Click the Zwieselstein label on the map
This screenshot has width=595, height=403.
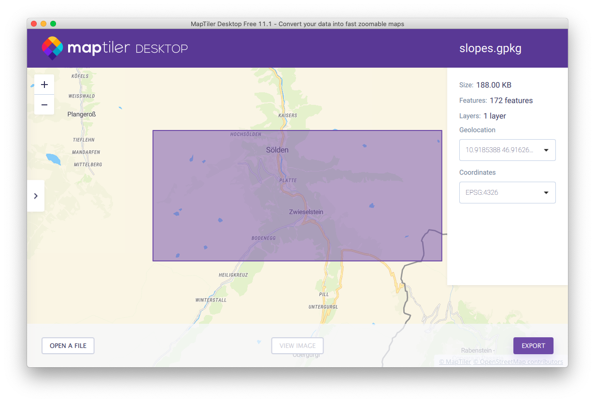pos(306,212)
